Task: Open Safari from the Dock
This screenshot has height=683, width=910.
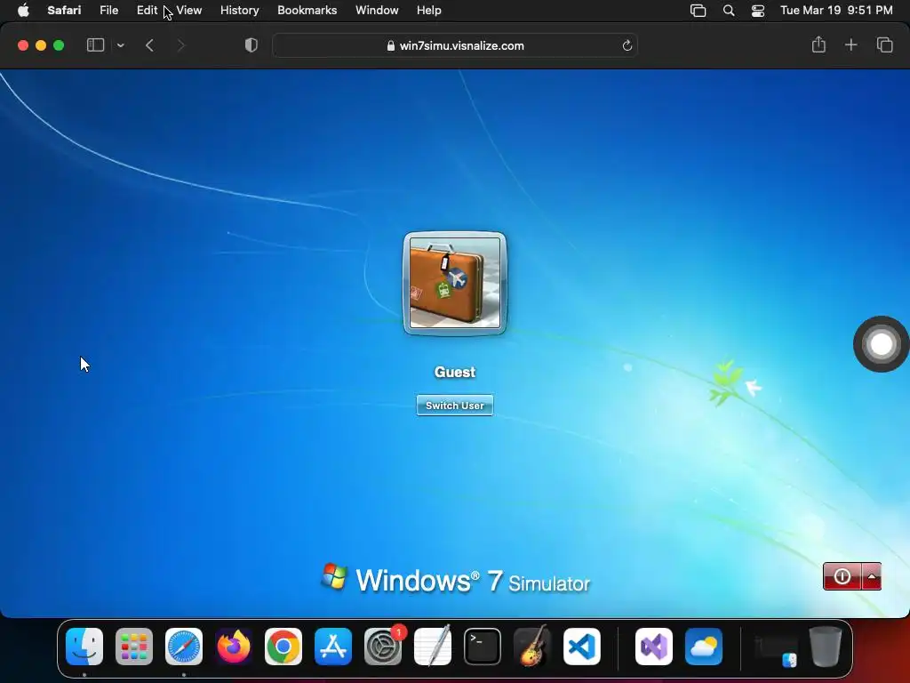Action: [x=184, y=647]
